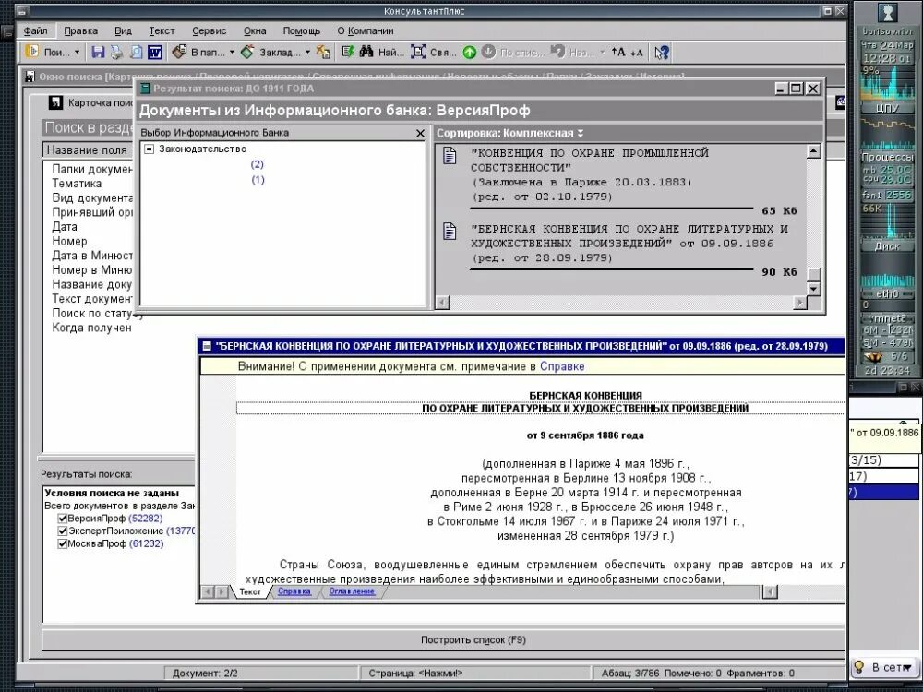Open the Вид menu
Viewport: 923px width, 692px height.
click(x=123, y=30)
